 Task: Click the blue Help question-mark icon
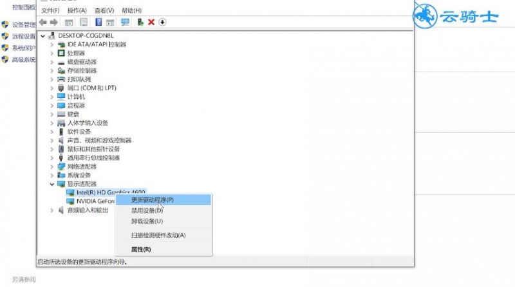tap(98, 22)
